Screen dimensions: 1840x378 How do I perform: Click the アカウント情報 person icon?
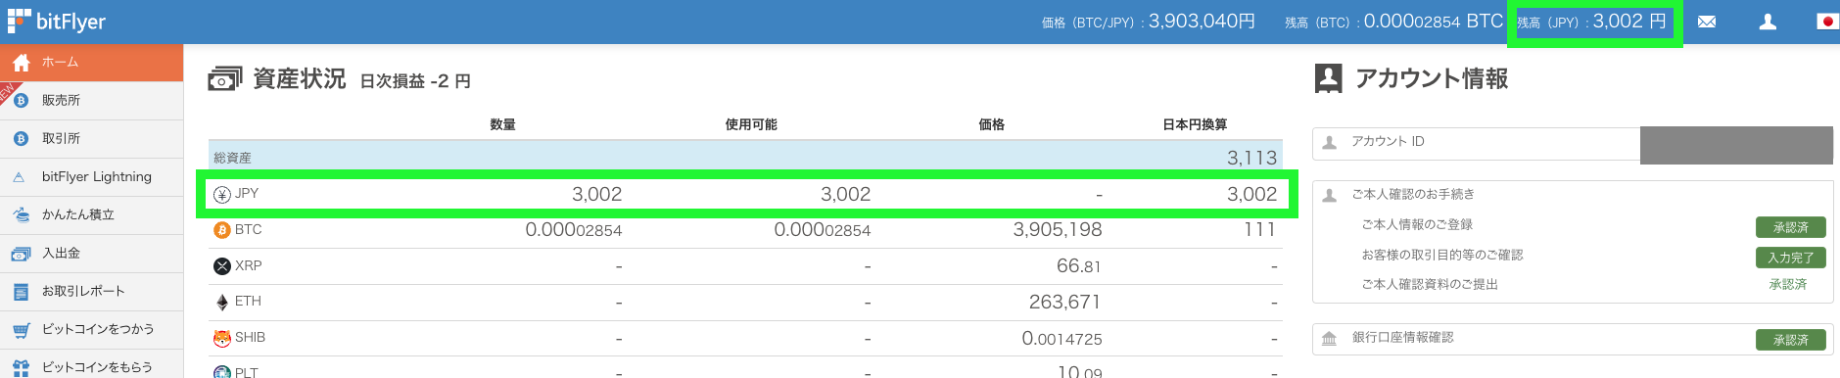click(1328, 78)
